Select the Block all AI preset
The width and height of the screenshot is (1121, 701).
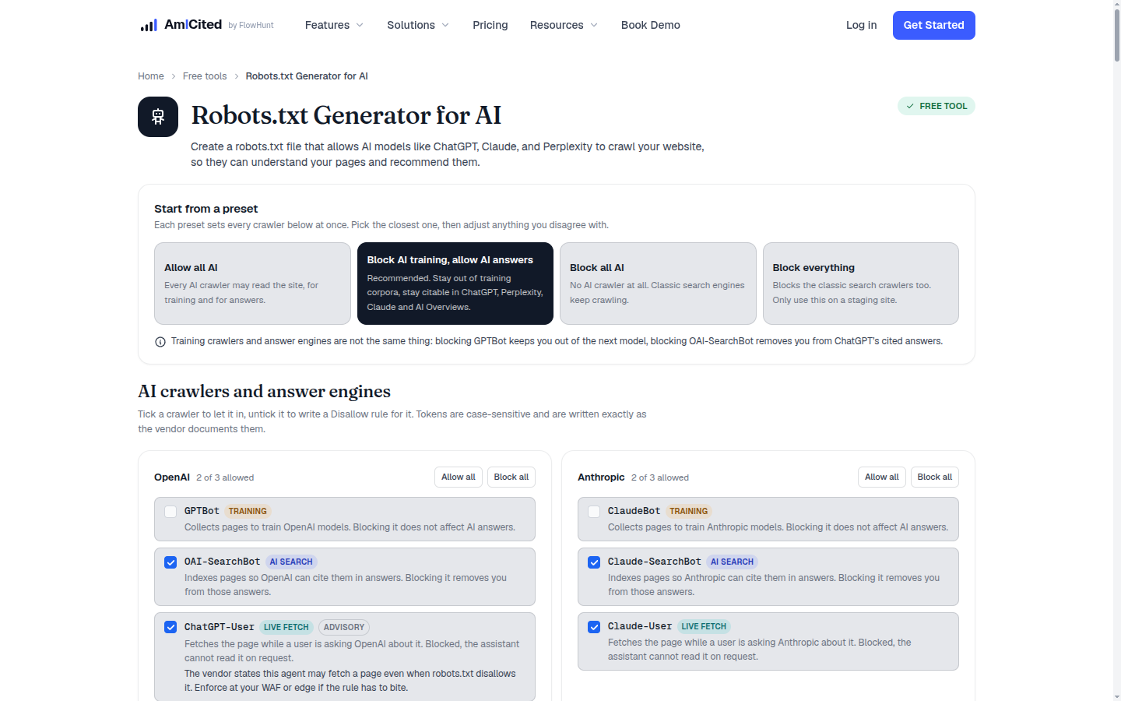658,284
